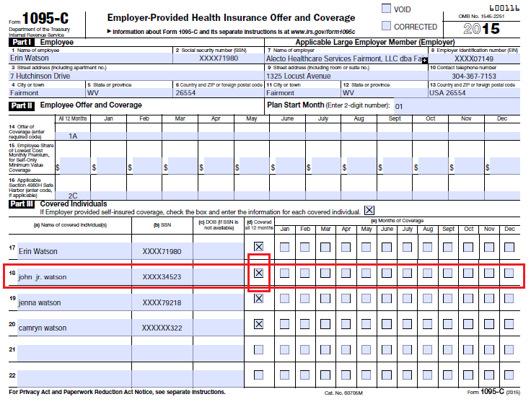The image size is (531, 402).
Task: Check the VOID checkbox
Action: (x=386, y=9)
